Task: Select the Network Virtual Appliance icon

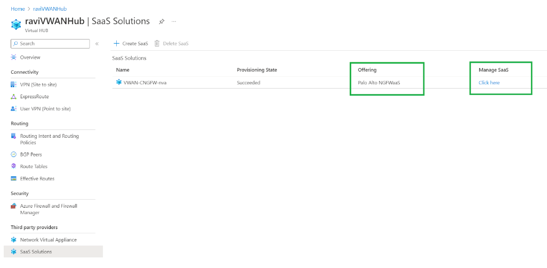Action: click(x=14, y=240)
